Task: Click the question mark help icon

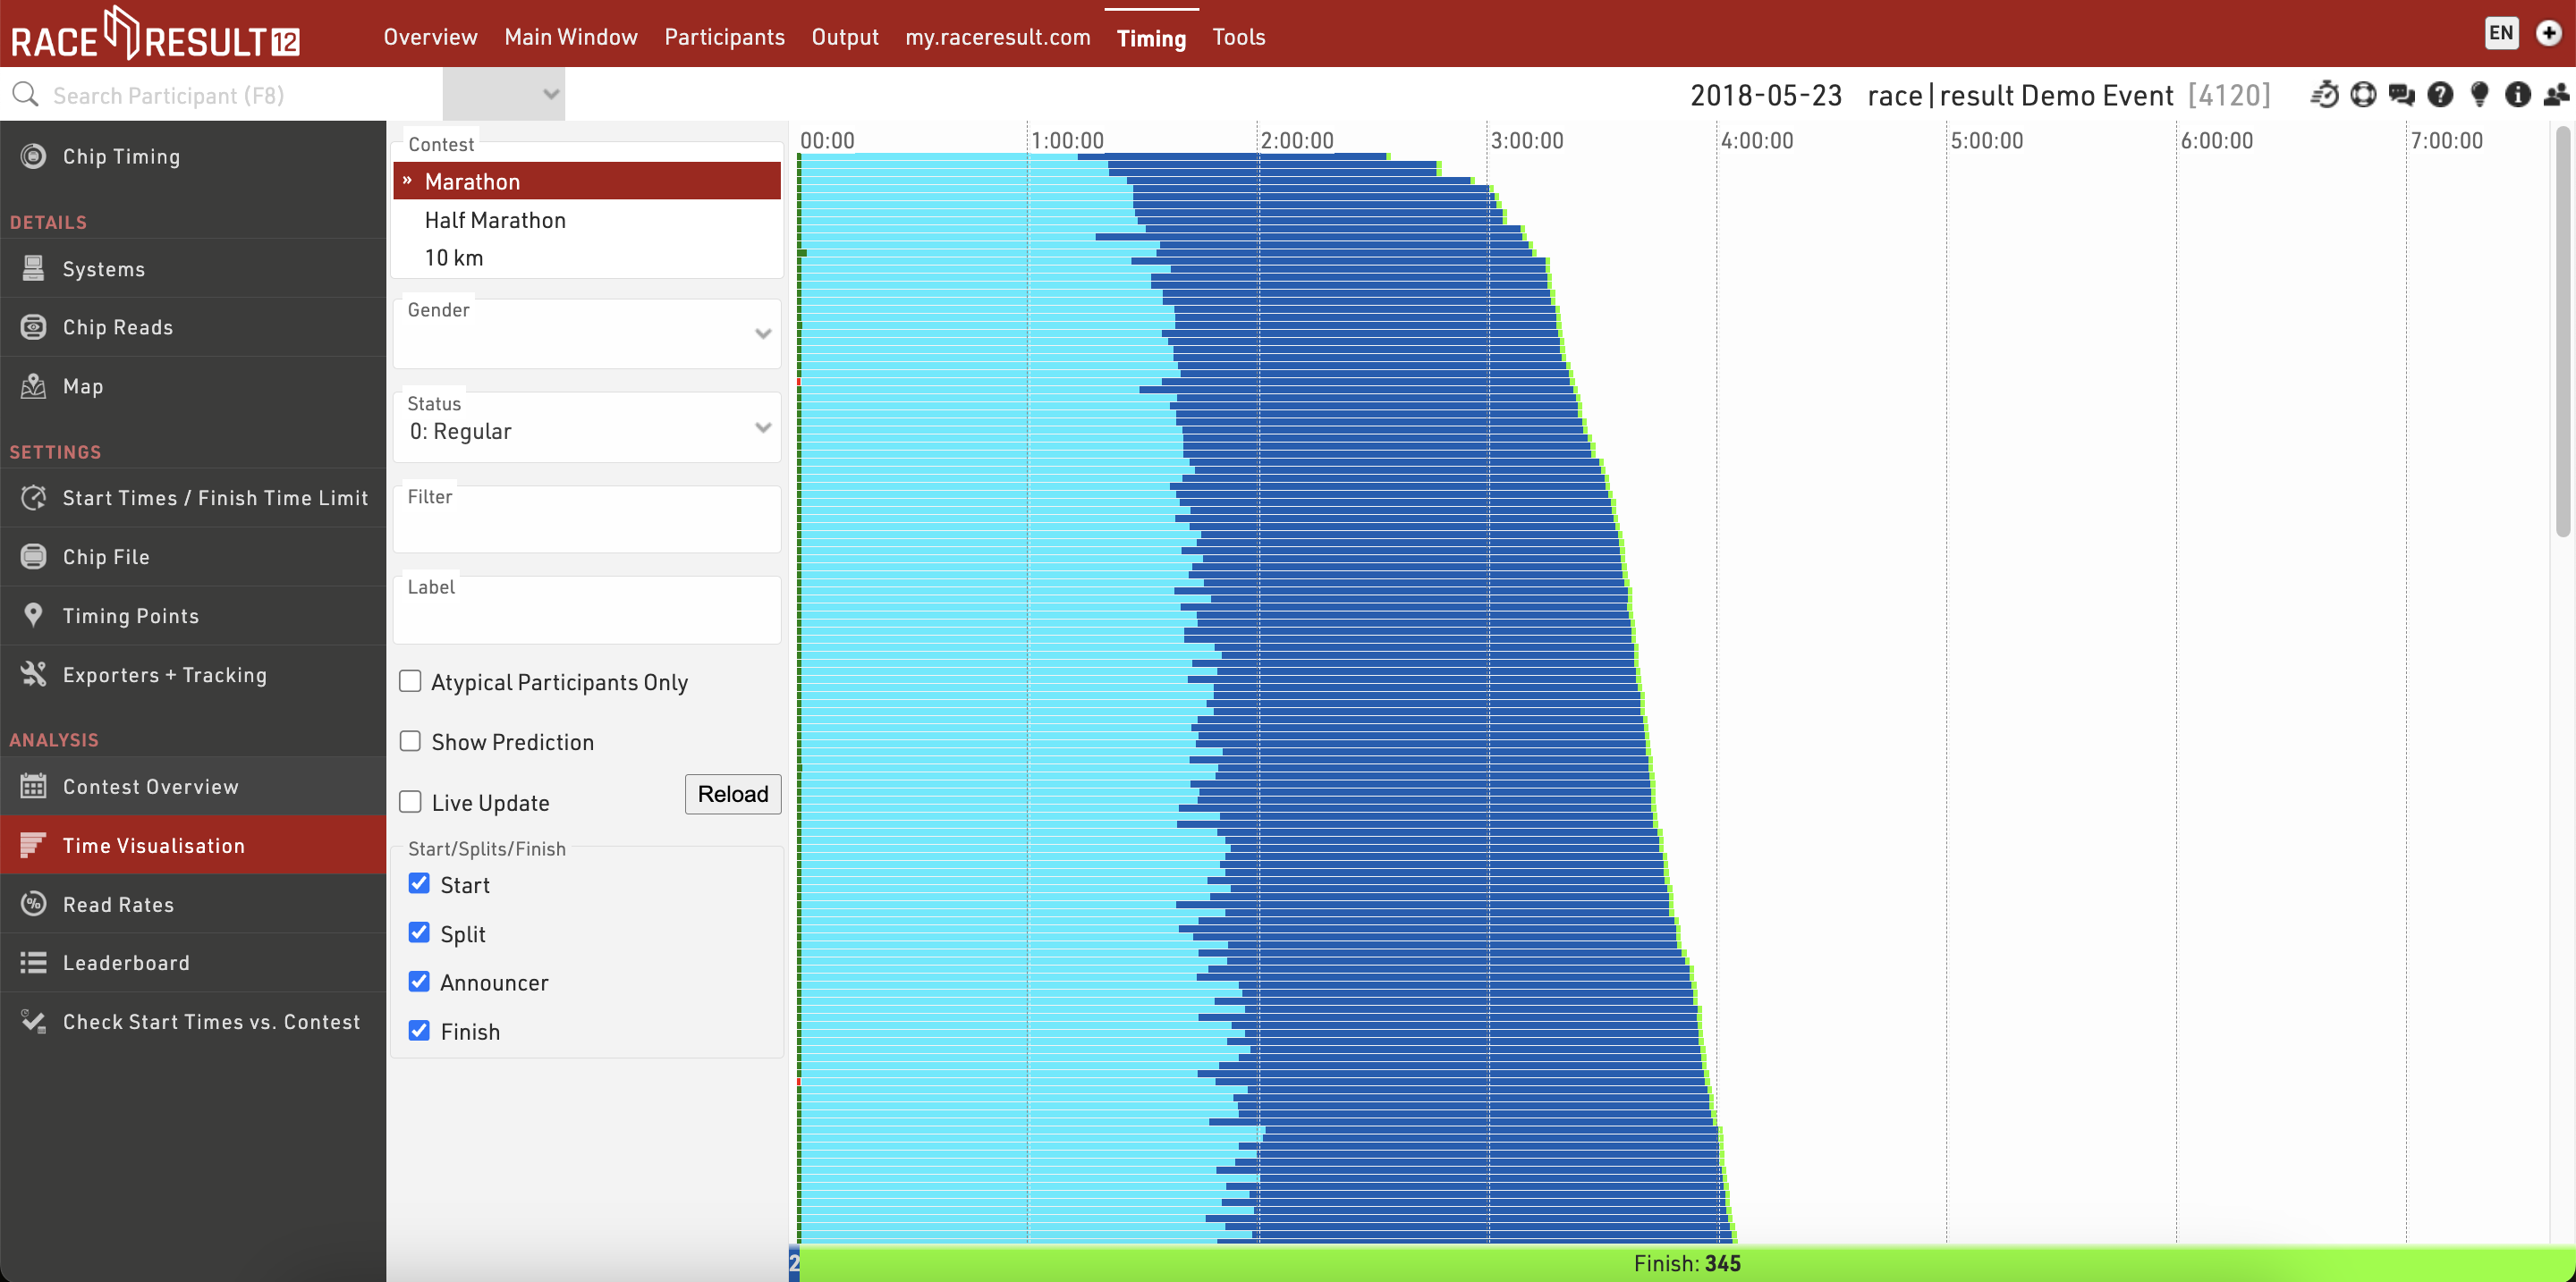Action: pos(2440,95)
